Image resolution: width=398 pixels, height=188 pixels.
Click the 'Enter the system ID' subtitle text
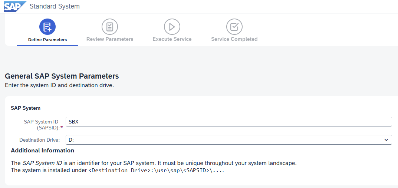(59, 85)
